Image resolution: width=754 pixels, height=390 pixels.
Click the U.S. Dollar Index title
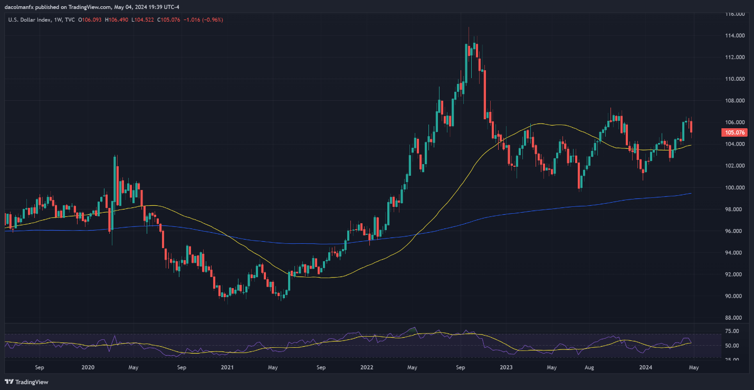click(29, 20)
